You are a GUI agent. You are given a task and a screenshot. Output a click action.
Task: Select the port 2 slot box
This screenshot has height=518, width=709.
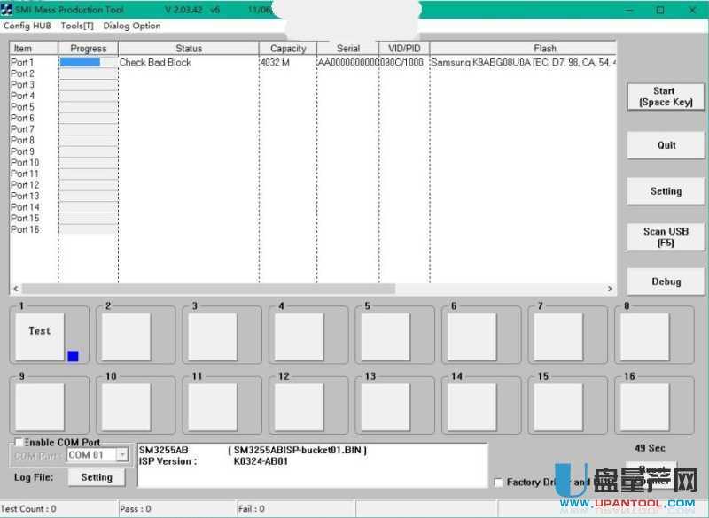(x=126, y=336)
